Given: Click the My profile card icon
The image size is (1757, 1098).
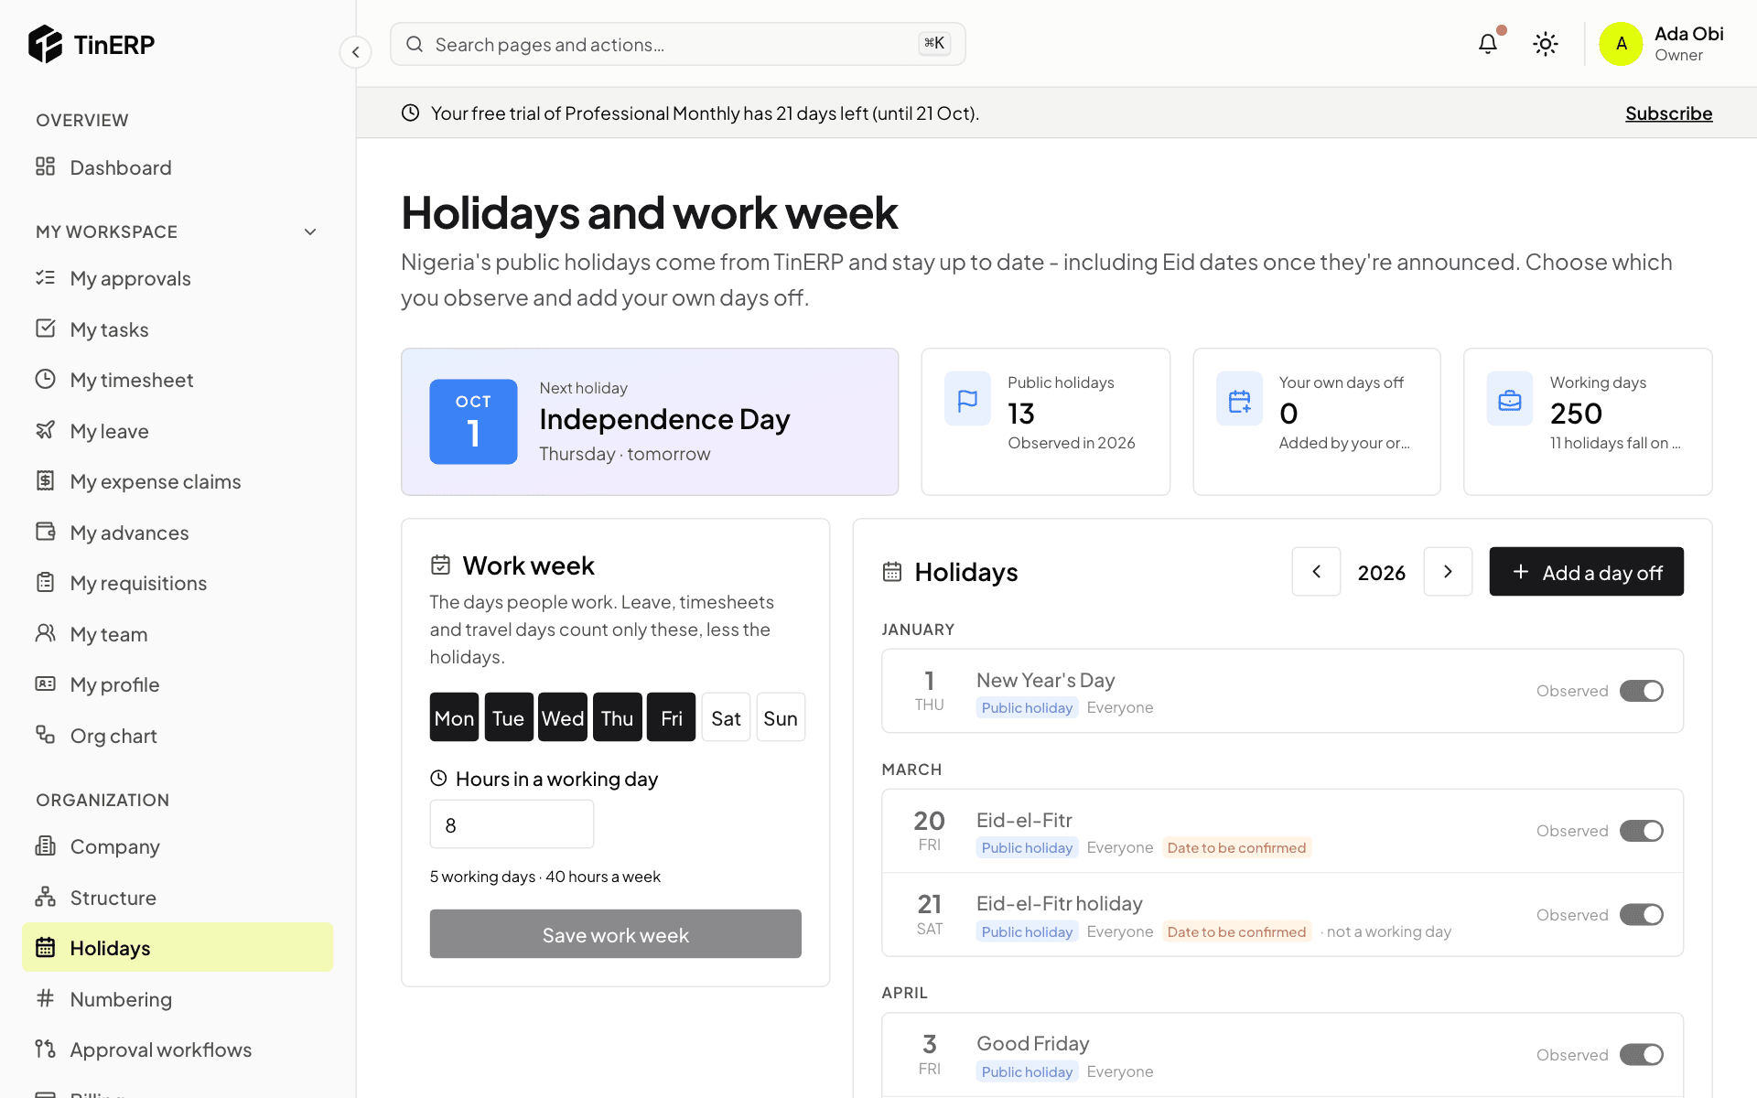Looking at the screenshot, I should click(x=46, y=684).
